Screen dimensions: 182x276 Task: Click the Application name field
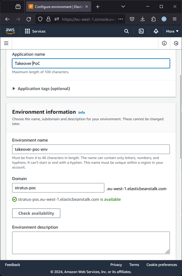click(91, 63)
